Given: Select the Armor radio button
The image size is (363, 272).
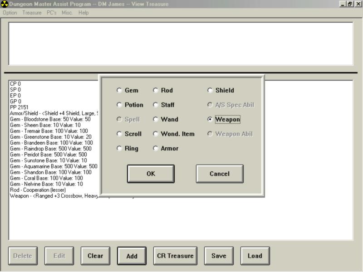Looking at the screenshot, I should point(156,148).
